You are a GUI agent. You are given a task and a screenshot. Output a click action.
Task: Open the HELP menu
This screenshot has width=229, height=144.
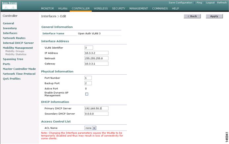click(175, 9)
